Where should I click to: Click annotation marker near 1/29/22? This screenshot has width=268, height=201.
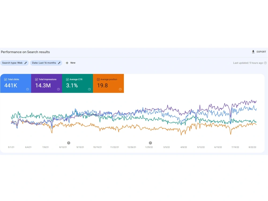point(150,143)
